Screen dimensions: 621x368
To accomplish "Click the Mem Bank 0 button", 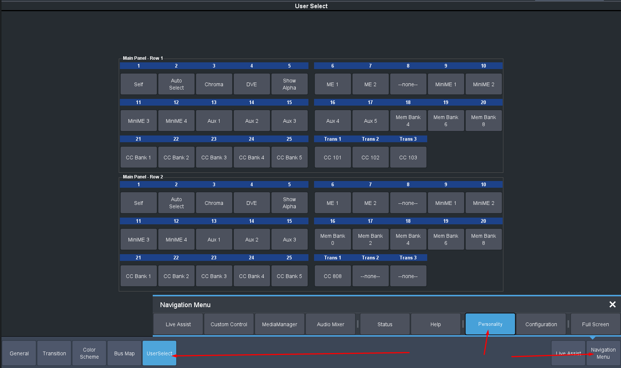I will pyautogui.click(x=333, y=240).
